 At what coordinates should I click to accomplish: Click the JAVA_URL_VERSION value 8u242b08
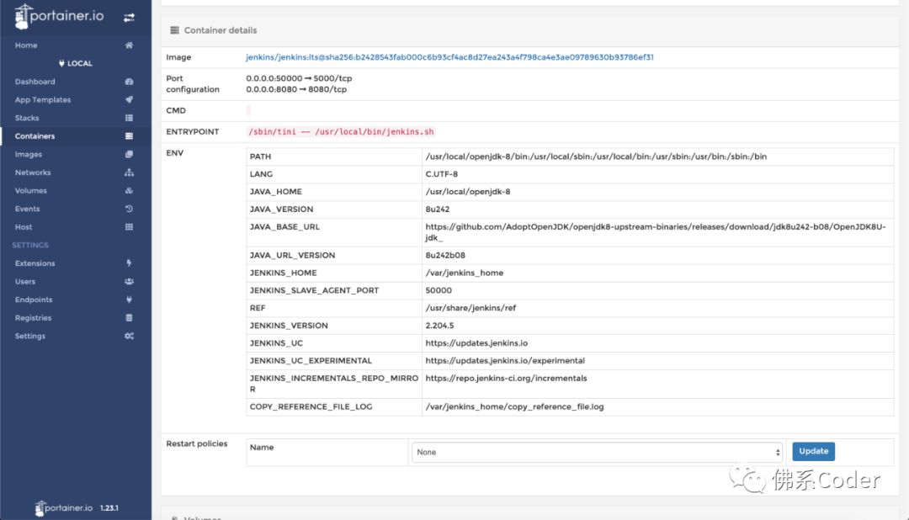click(444, 255)
